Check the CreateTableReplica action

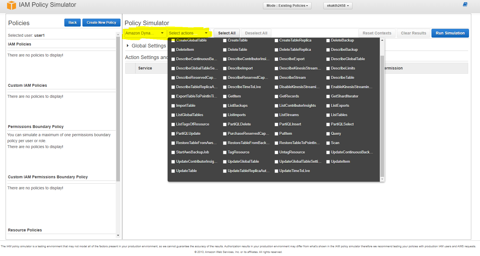coord(277,41)
